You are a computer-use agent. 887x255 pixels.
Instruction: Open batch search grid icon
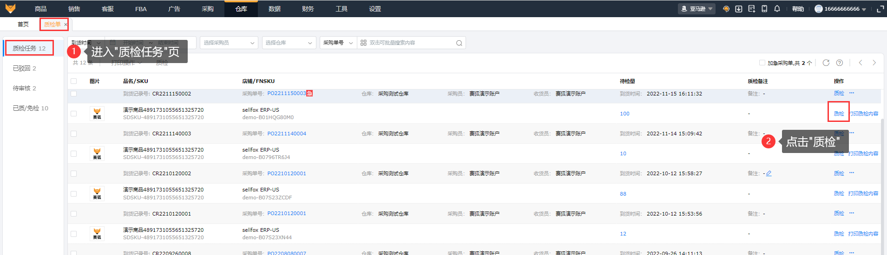(x=363, y=43)
